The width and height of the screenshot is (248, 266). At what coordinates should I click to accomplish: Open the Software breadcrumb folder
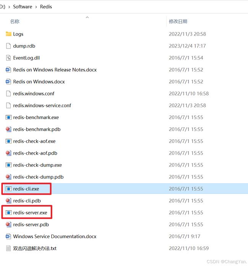click(23, 6)
